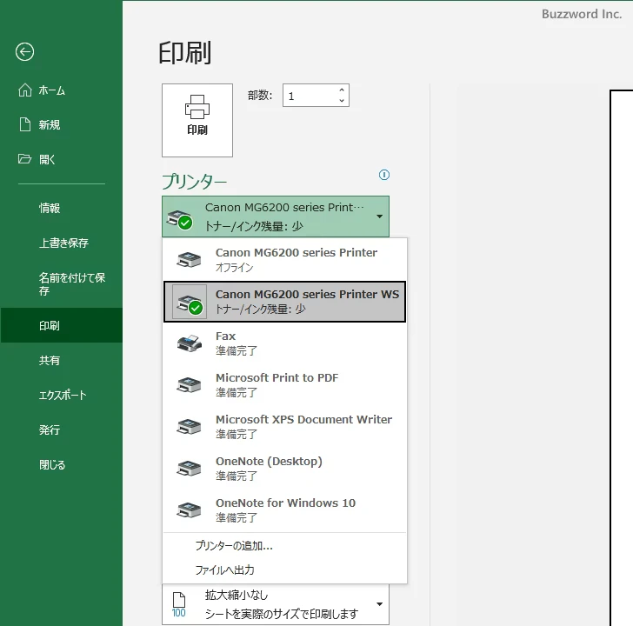This screenshot has width=633, height=626.
Task: Select Canon MG6200 series Printer (オフライン)
Action: [284, 259]
